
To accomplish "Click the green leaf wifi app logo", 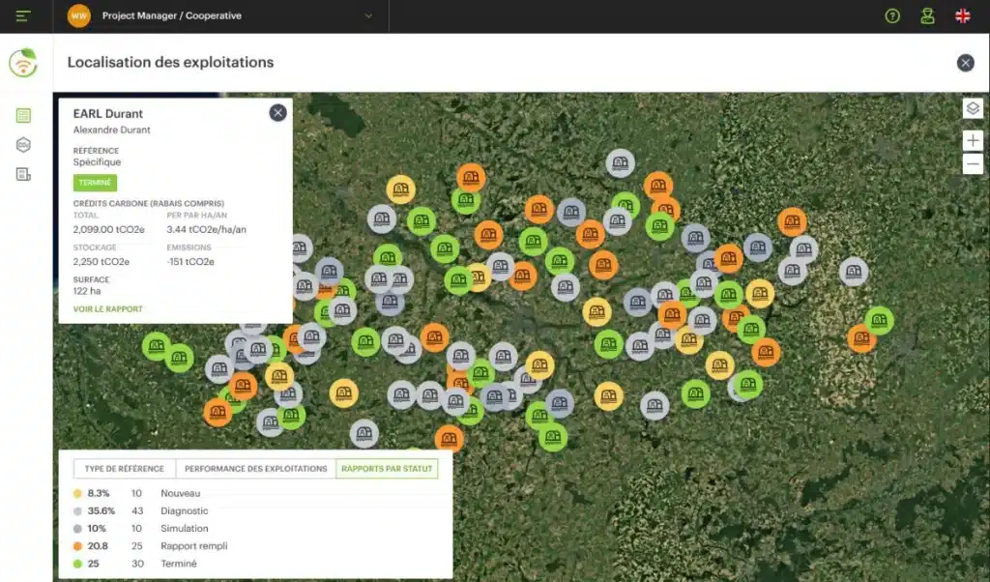I will 23,63.
